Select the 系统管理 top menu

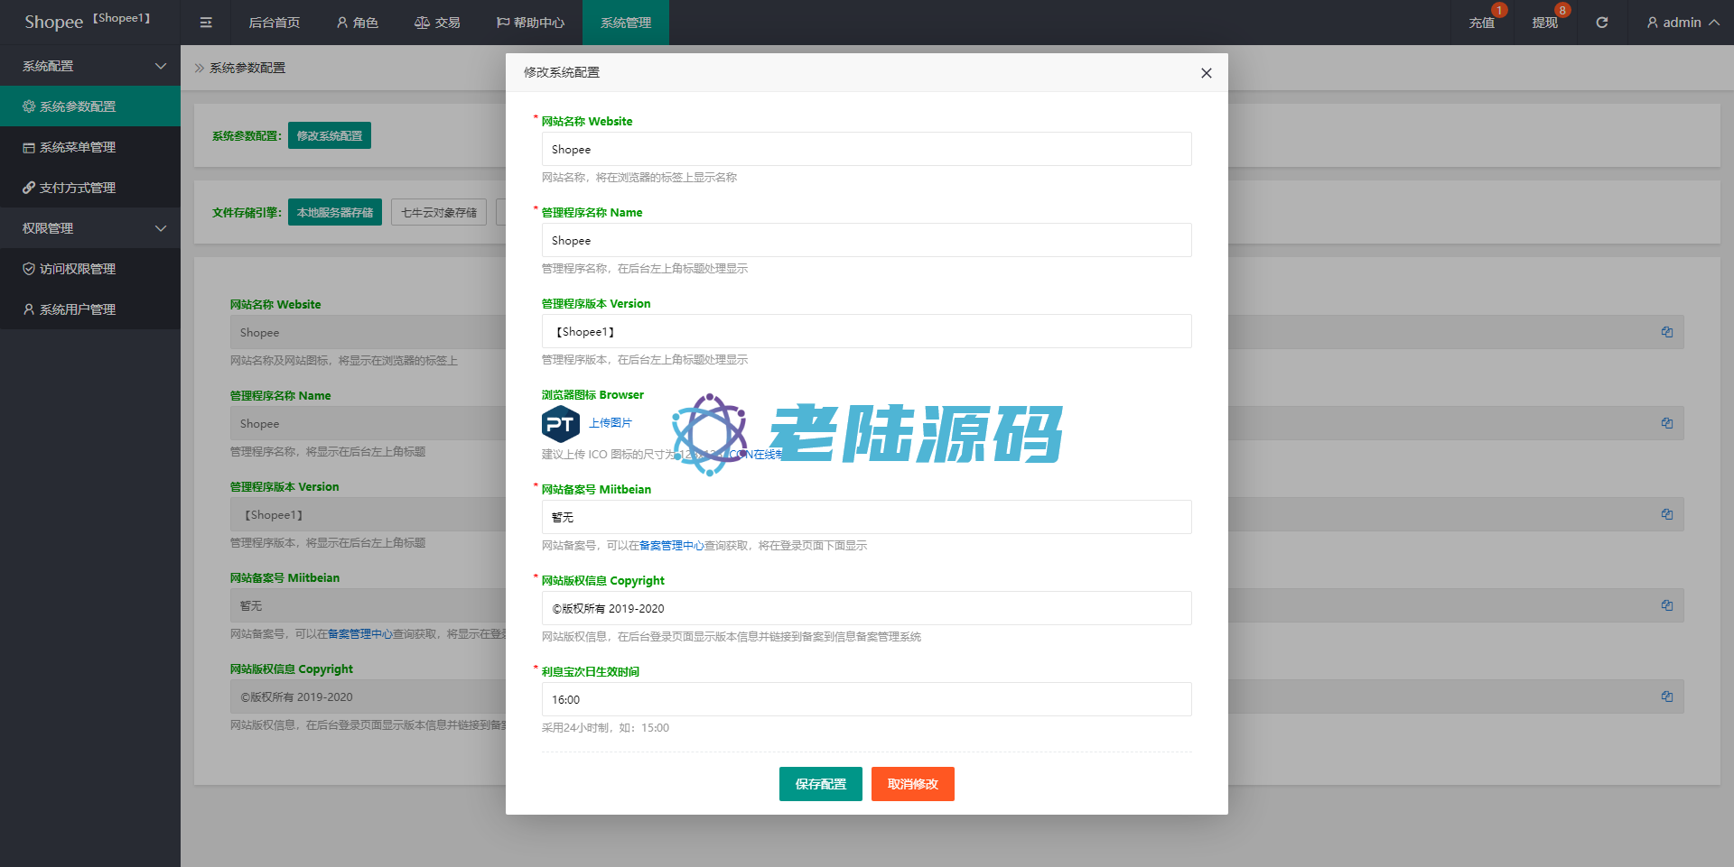tap(626, 23)
